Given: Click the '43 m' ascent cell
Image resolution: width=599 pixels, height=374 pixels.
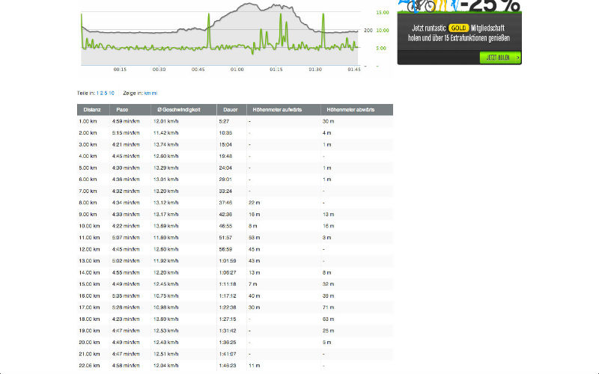Looking at the screenshot, I should click(254, 261).
